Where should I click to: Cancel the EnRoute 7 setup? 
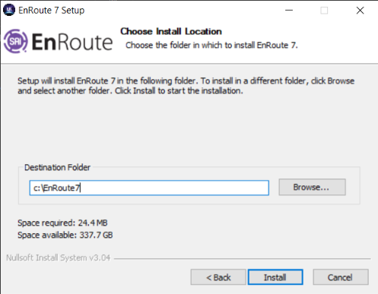(x=341, y=277)
